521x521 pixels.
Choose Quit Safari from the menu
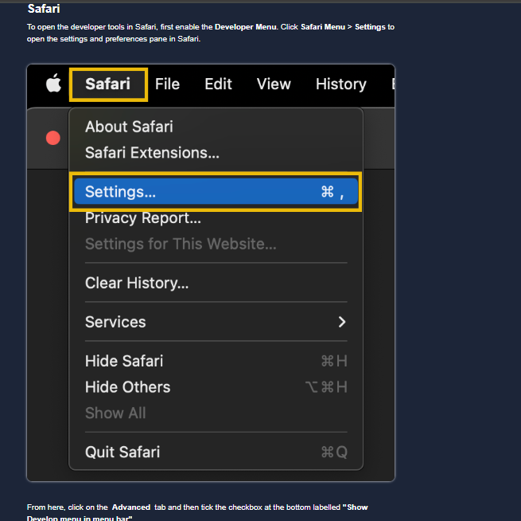point(216,452)
